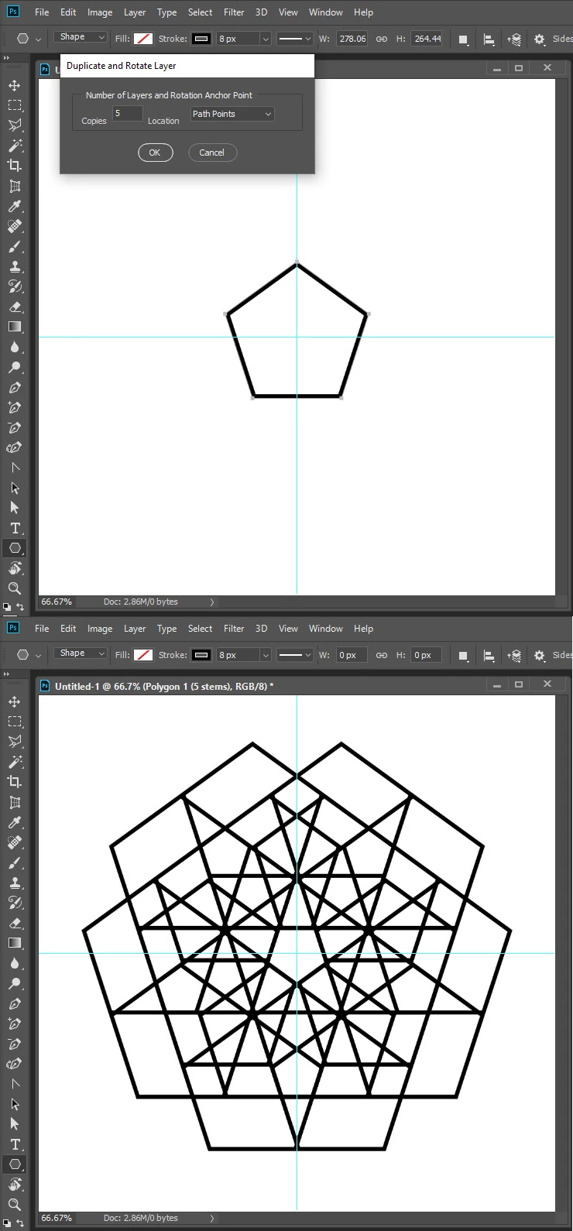Open path operations menu in top options bar
The width and height of the screenshot is (573, 1231).
click(x=463, y=39)
